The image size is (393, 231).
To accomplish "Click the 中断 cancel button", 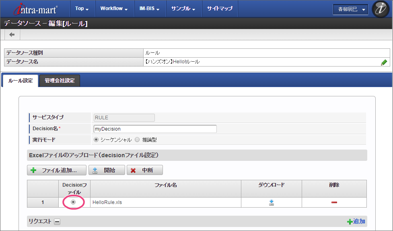I will tap(145, 170).
